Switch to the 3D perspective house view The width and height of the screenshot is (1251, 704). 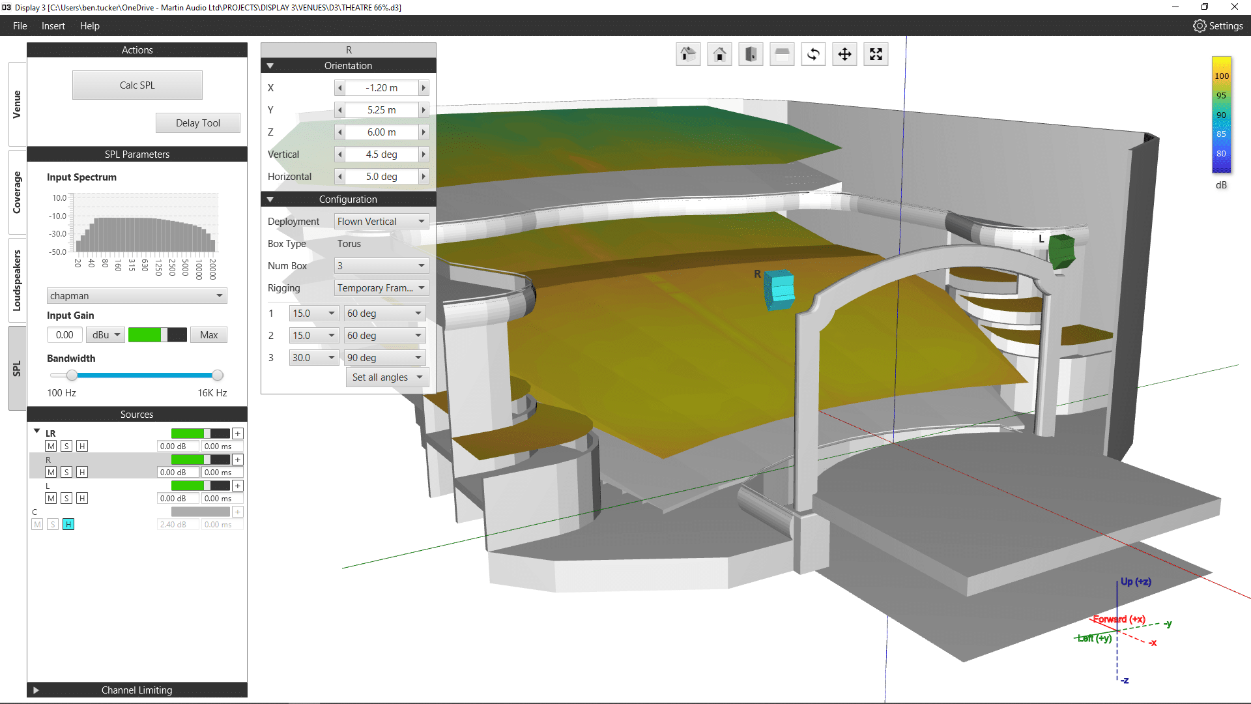click(688, 54)
